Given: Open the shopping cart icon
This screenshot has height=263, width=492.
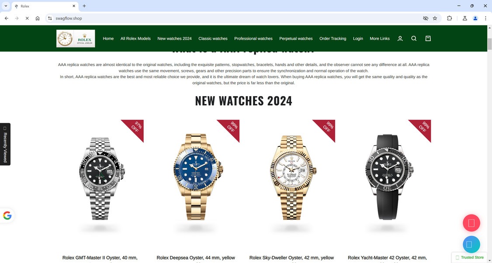Looking at the screenshot, I should [428, 38].
